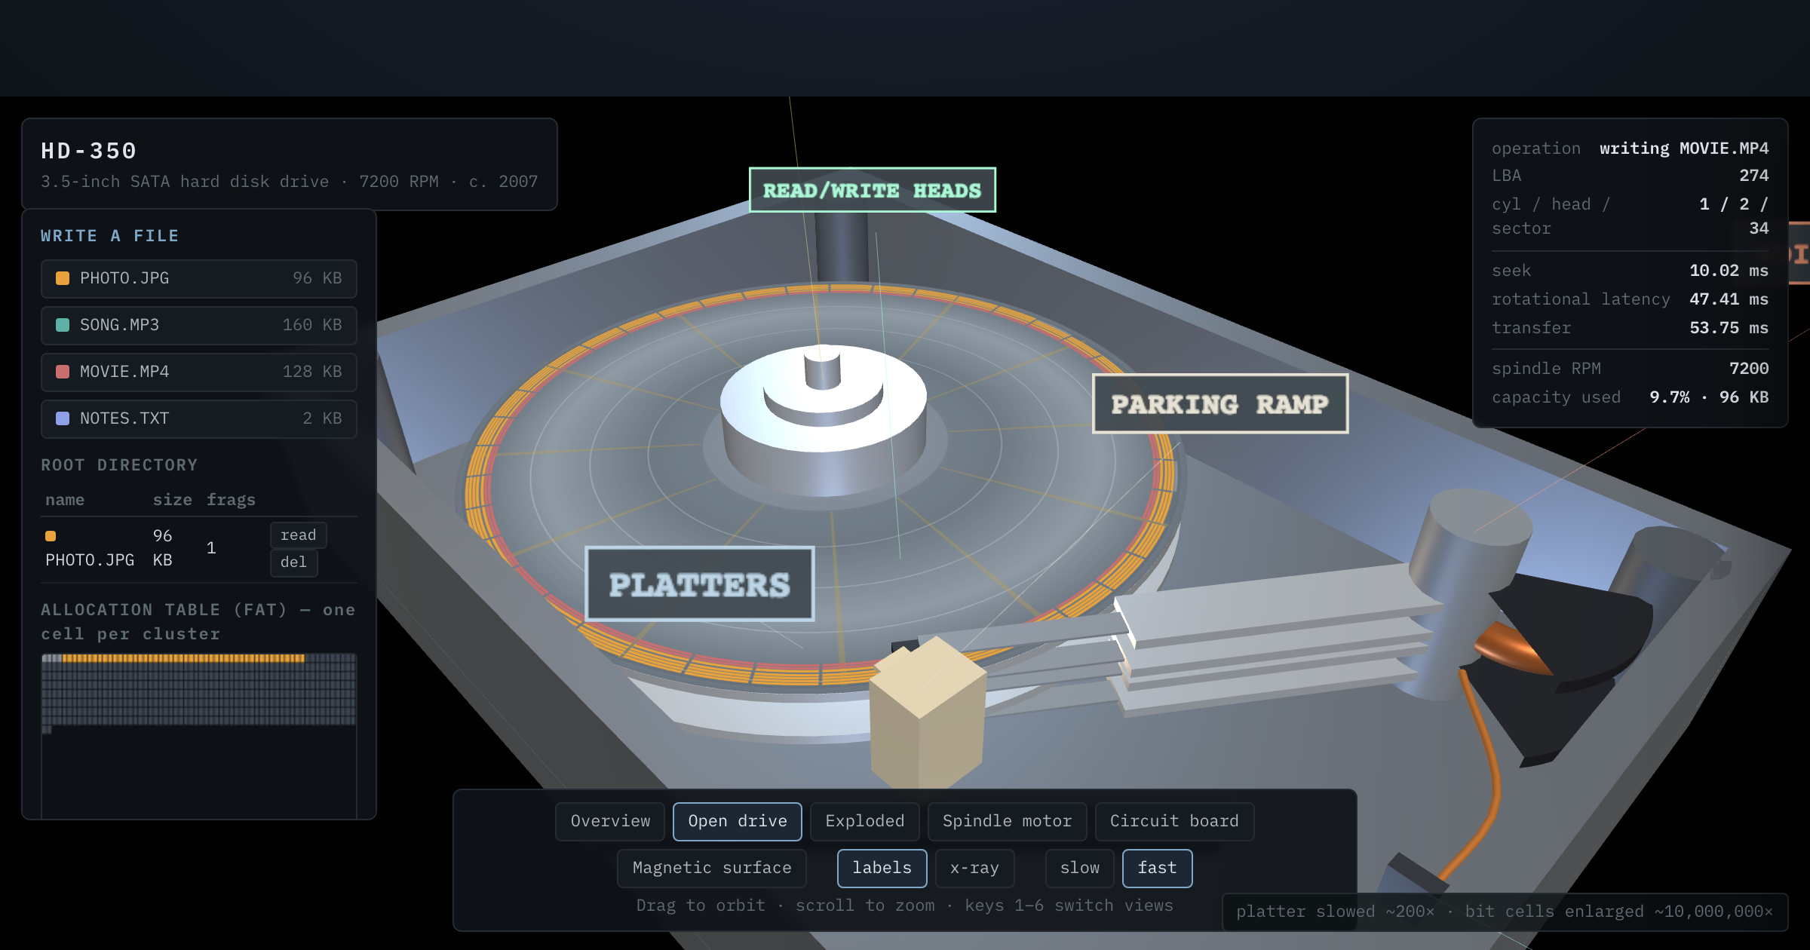This screenshot has height=950, width=1810.
Task: Click the transfer time '53.75 ms'
Action: 1729,328
